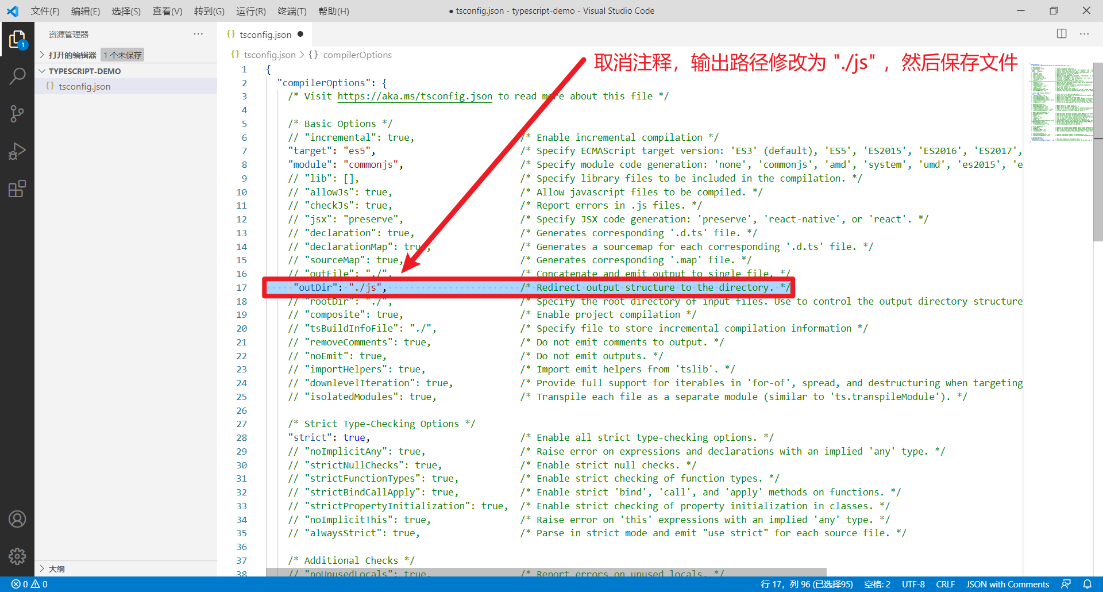Screen dimensions: 1103x592
Task: Open the Manage gear icon
Action: pyautogui.click(x=17, y=556)
